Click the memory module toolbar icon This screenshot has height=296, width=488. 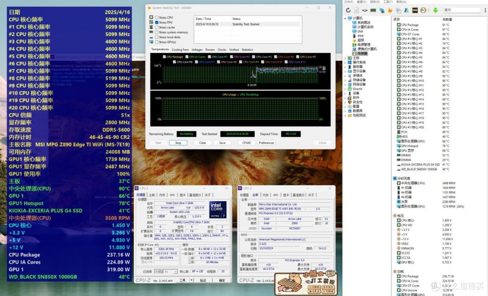373,10
